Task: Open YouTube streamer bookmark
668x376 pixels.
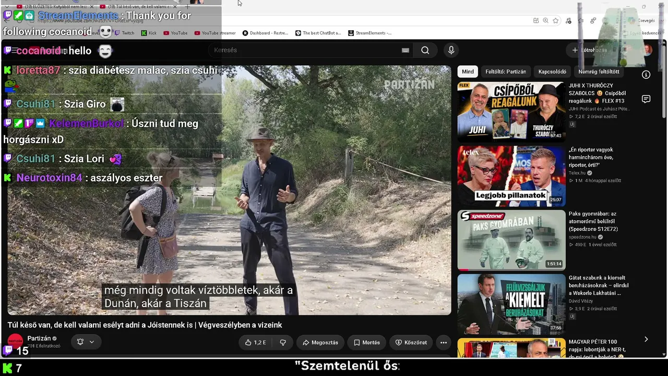Action: [x=215, y=33]
